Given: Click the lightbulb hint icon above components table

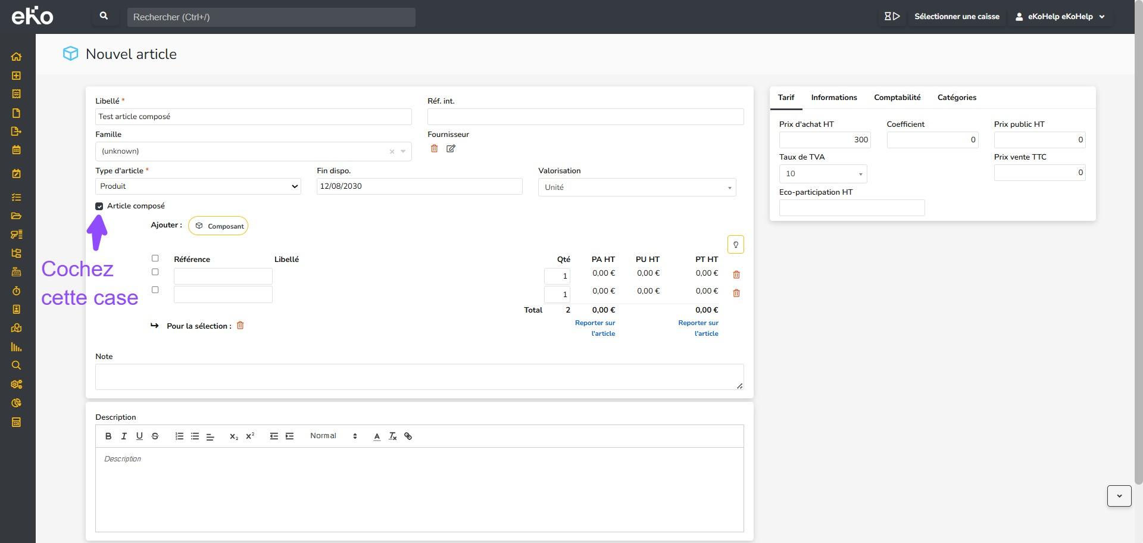Looking at the screenshot, I should (735, 245).
